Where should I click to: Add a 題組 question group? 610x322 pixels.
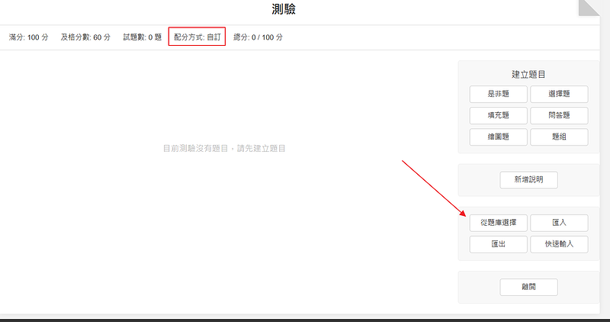click(x=559, y=137)
